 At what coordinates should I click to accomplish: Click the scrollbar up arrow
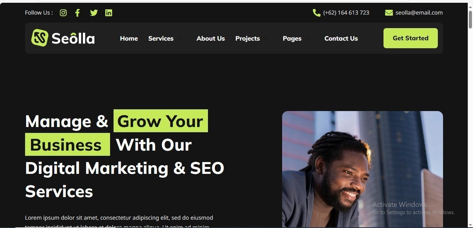tap(470, 6)
